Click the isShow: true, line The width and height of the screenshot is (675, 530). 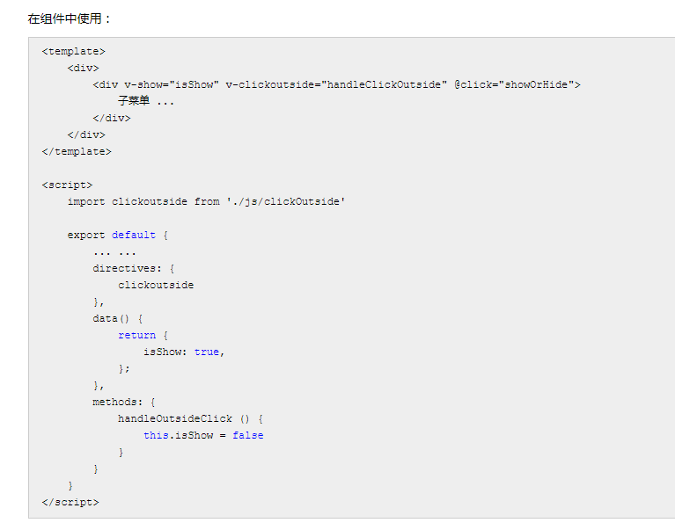[x=184, y=352]
